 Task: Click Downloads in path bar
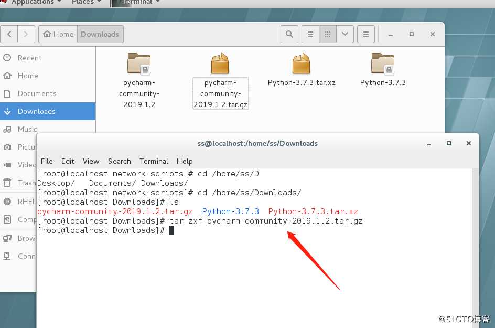tap(100, 34)
